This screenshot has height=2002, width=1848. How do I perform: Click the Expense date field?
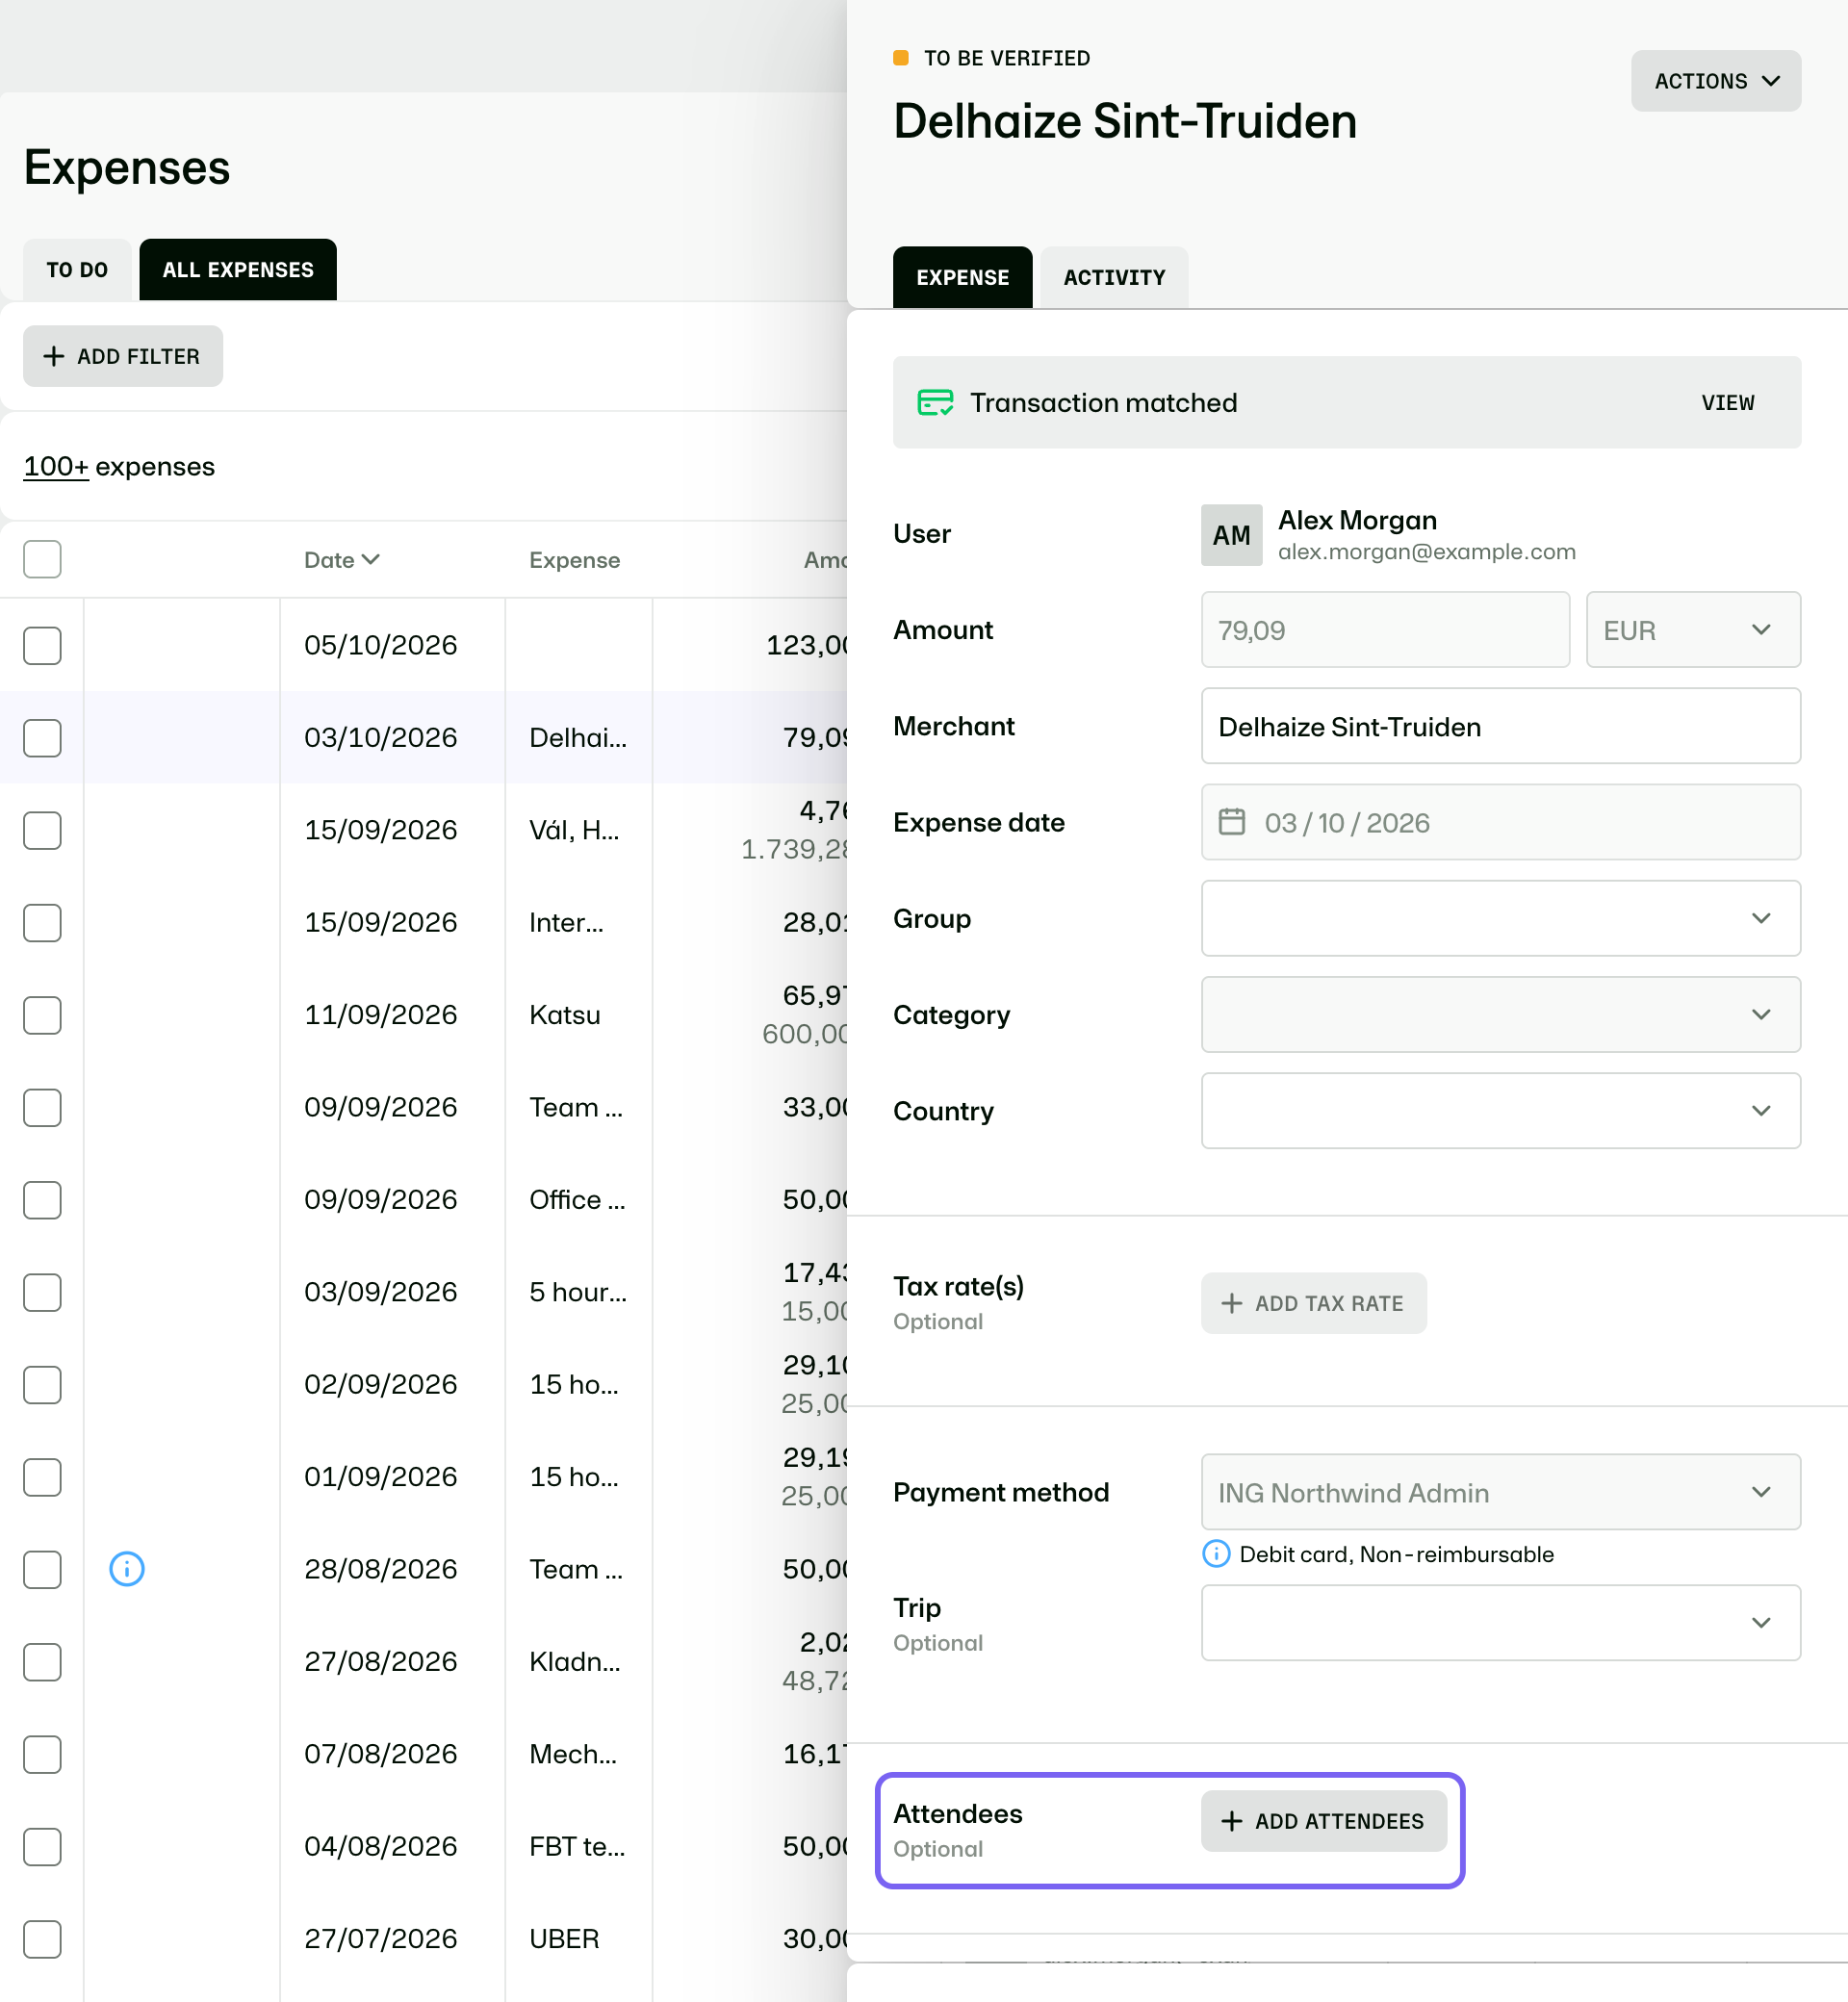(x=1500, y=822)
